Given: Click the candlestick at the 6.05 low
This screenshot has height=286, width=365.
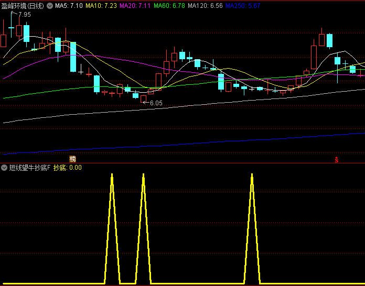Looking at the screenshot, I should tap(143, 98).
